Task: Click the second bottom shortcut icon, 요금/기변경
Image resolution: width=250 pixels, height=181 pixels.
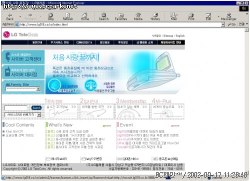Action: 91,159
